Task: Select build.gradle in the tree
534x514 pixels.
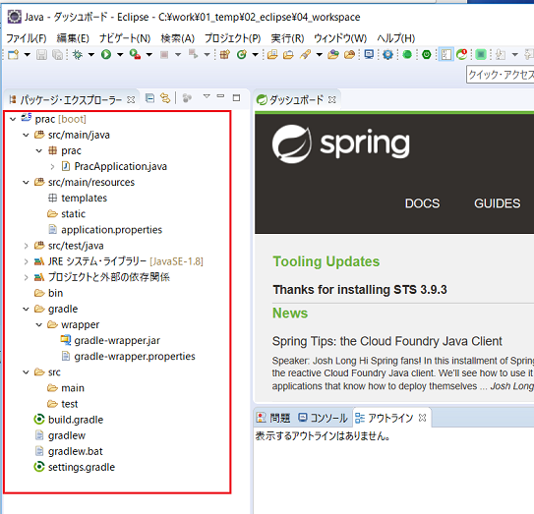Action: 69,420
